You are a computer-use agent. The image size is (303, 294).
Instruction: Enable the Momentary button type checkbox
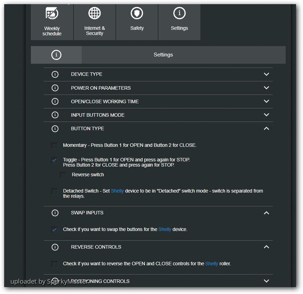(x=54, y=145)
